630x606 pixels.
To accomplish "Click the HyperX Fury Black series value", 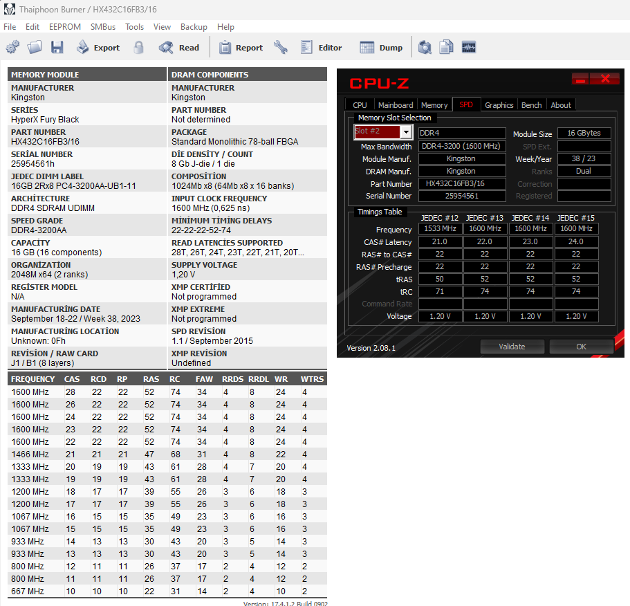I will (x=45, y=120).
